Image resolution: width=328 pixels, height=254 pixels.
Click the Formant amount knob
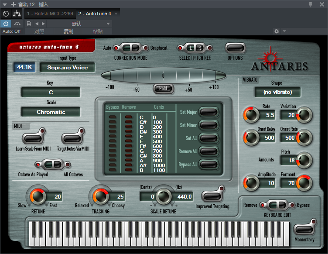point(304,183)
